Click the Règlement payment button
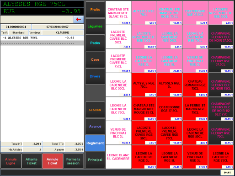The image size is (235, 176). [x=95, y=143]
